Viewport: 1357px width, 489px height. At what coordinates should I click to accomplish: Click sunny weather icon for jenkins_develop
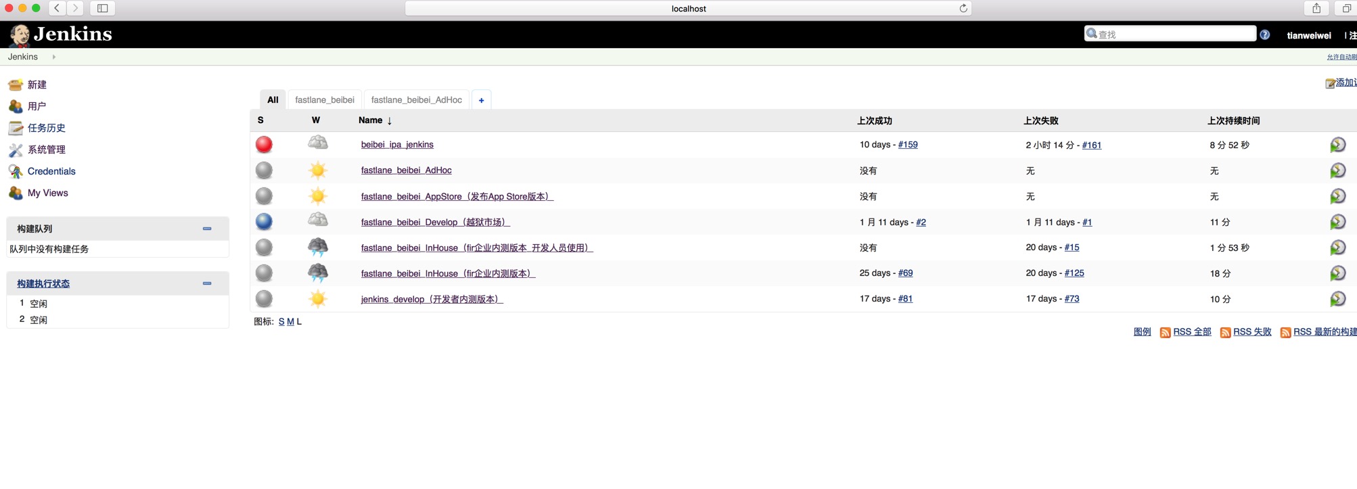coord(317,299)
